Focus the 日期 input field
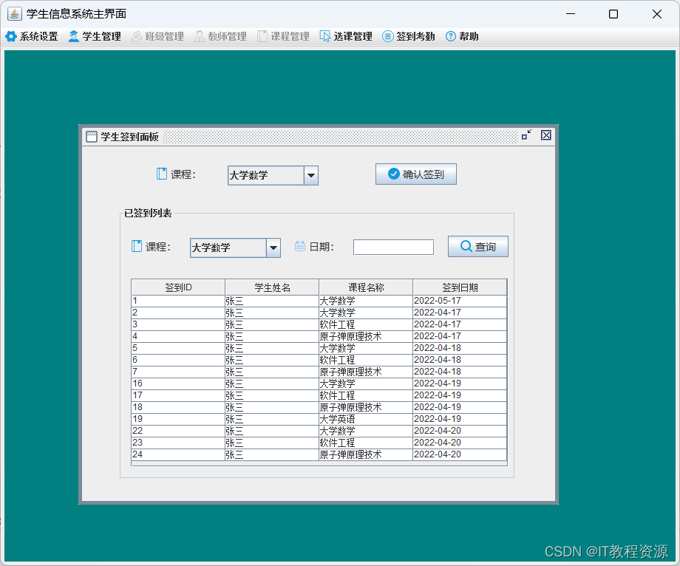680x566 pixels. click(393, 247)
